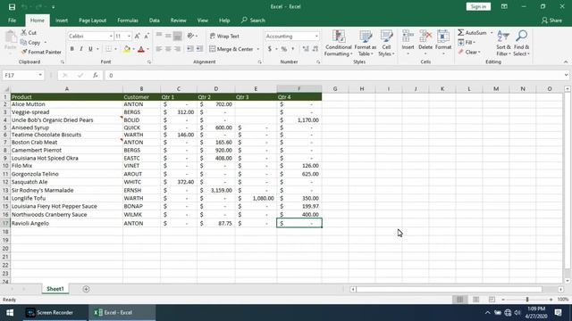Viewport: 572px width, 321px height.
Task: Click the Sign in button
Action: coord(478,6)
